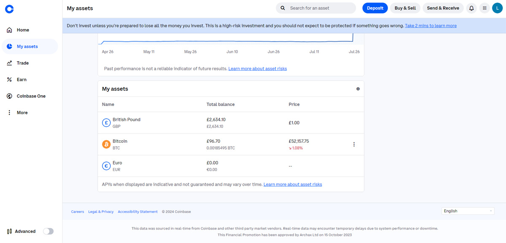Open Take 2 mins to learn more link
The image size is (506, 243).
click(431, 26)
